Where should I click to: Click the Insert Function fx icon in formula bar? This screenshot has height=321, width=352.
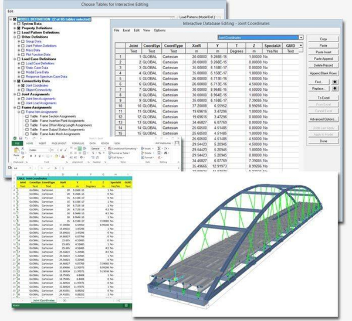(56, 168)
